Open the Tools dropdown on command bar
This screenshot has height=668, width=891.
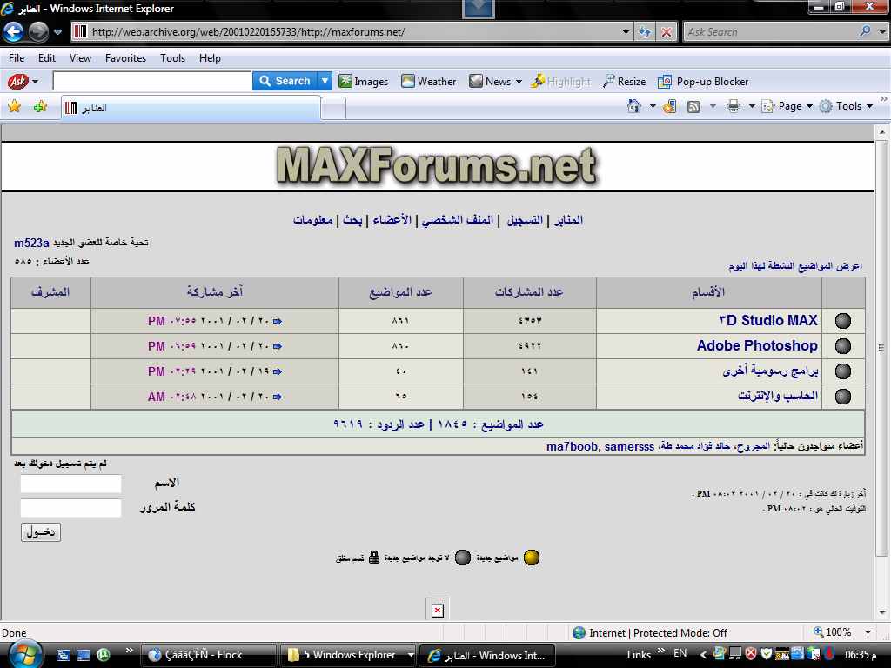click(x=846, y=106)
